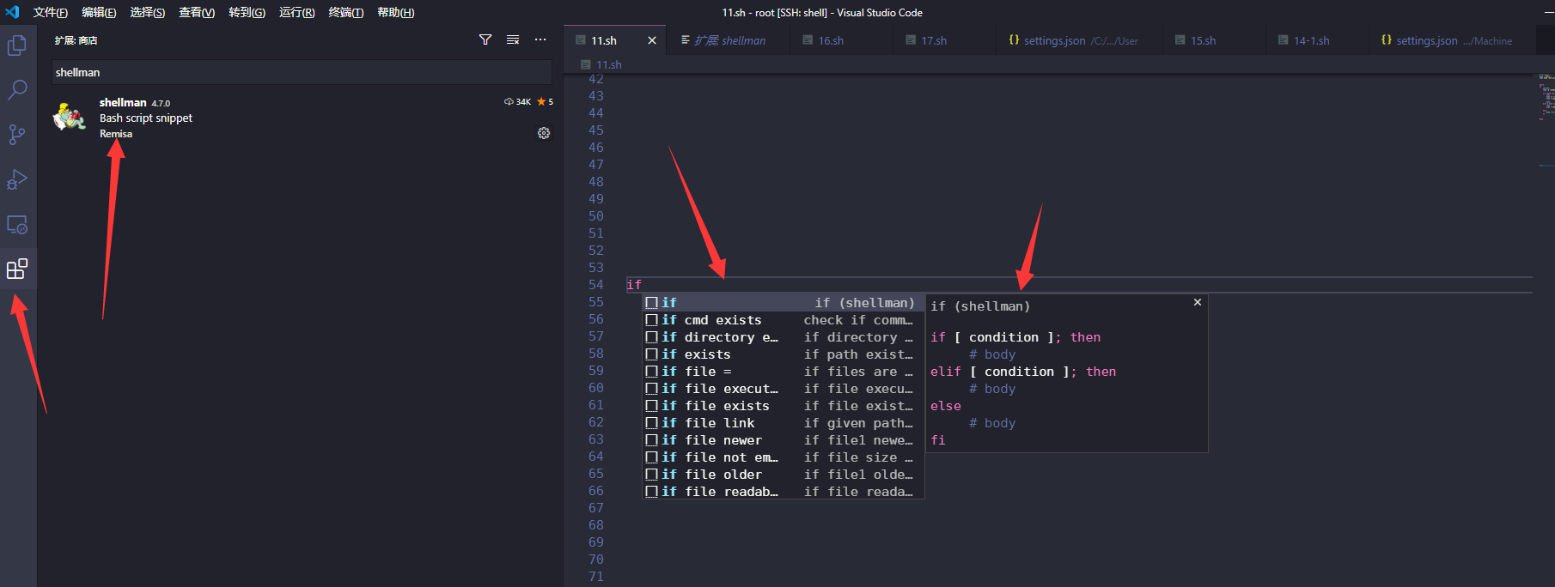
Task: Select the 'if file link' suggestion
Action: pyautogui.click(x=784, y=422)
